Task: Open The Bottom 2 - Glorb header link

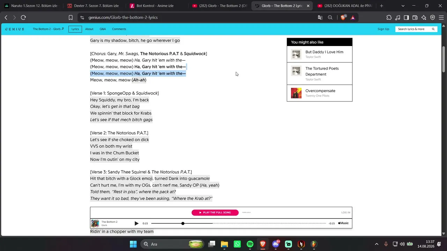Action: pyautogui.click(x=48, y=29)
